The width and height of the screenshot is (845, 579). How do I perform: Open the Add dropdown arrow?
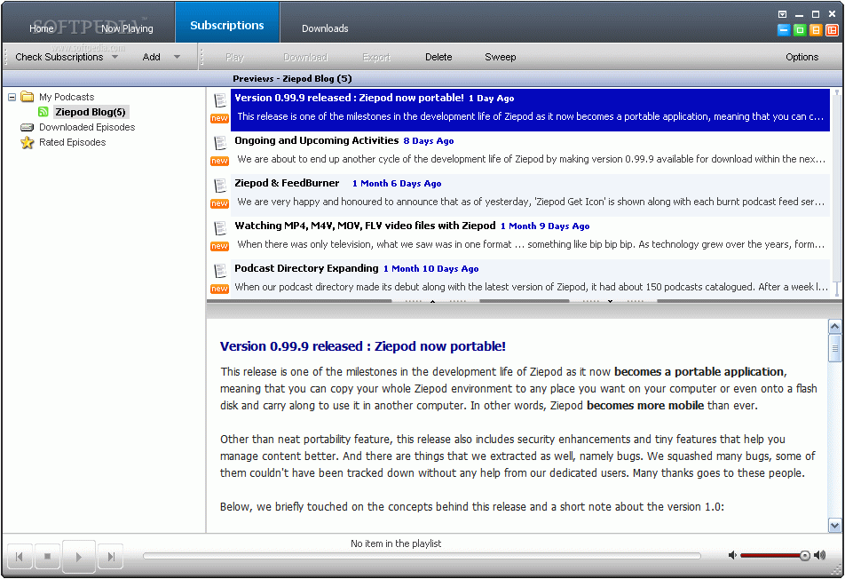(x=177, y=57)
